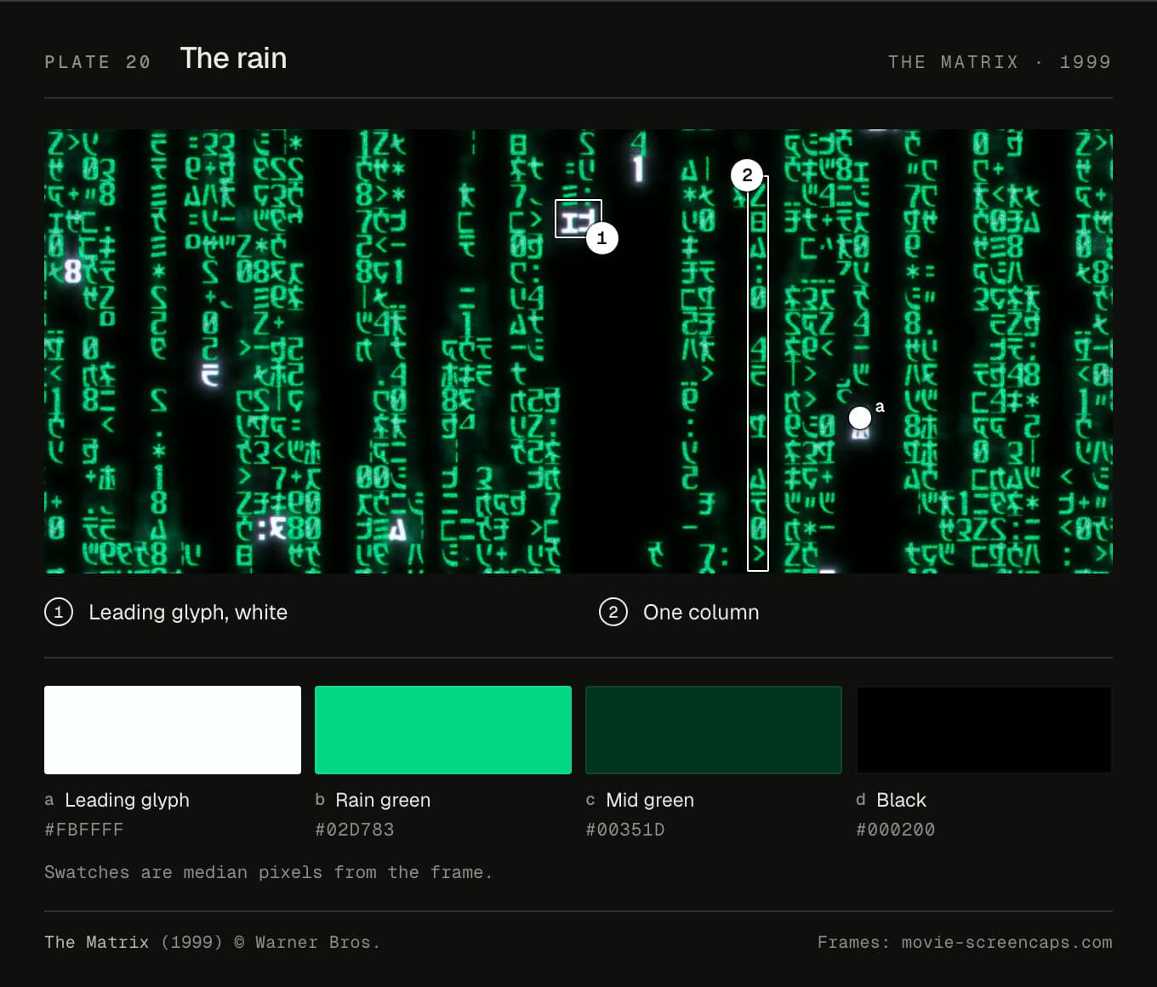
Task: Click the white sample dot labeled a on the frame
Action: point(860,418)
